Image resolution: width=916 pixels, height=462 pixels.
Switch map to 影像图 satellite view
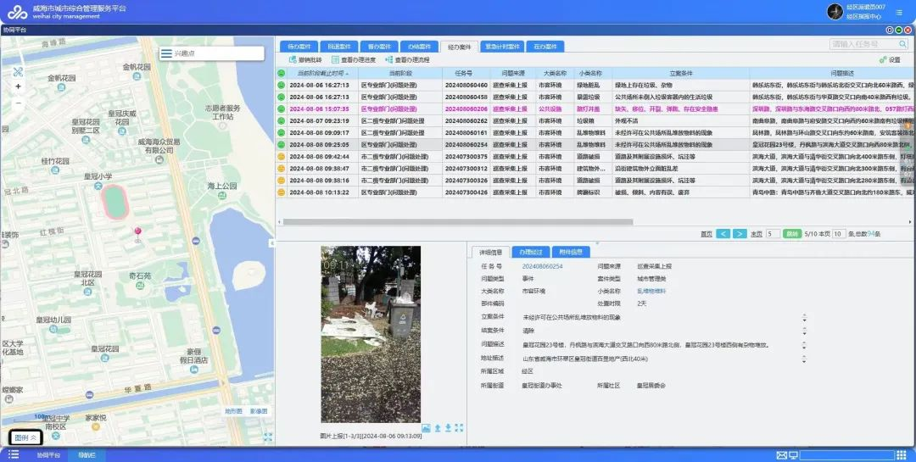pos(258,411)
